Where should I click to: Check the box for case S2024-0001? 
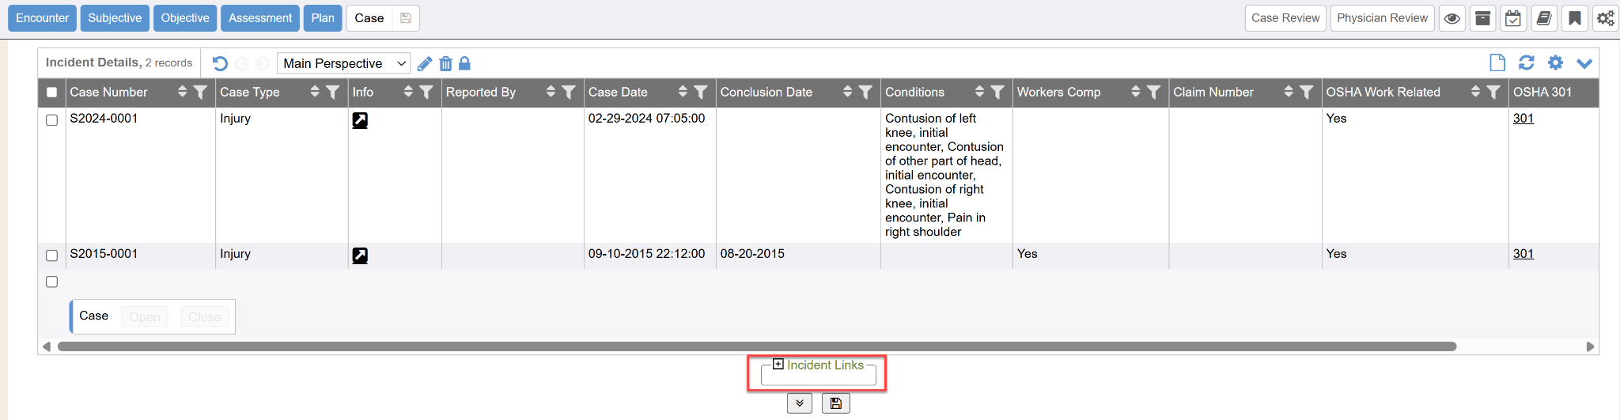pyautogui.click(x=52, y=120)
